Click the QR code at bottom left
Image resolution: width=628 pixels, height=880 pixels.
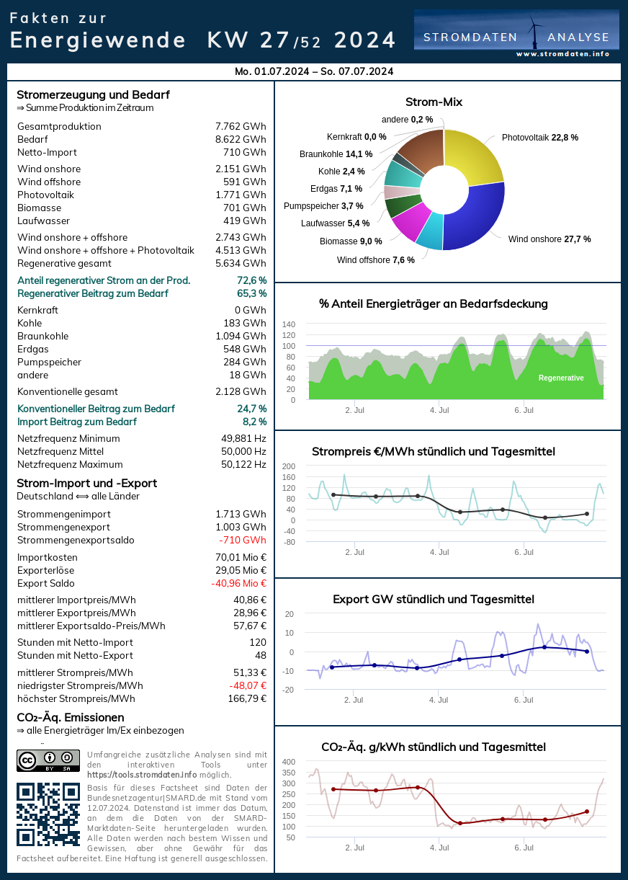coord(48,814)
